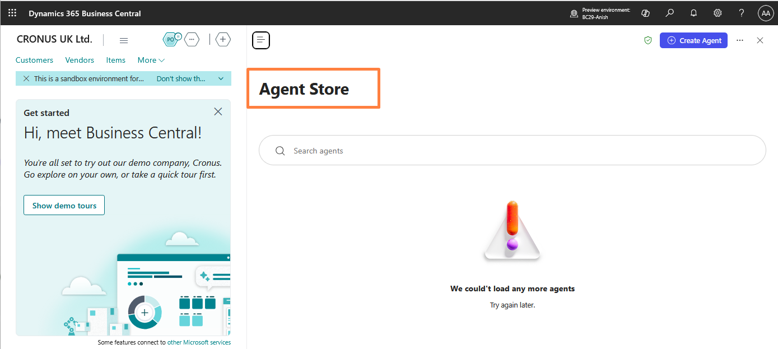Open the notifications bell
Viewport: 778px width, 349px height.
pyautogui.click(x=693, y=13)
